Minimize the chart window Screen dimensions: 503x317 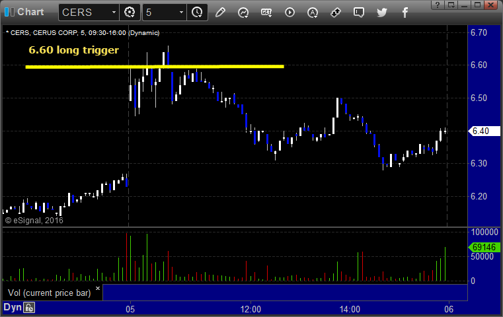tap(464, 5)
